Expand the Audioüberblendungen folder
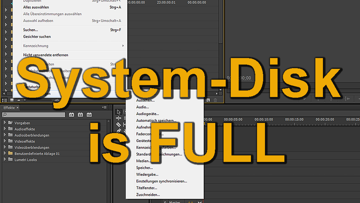Screen dimensions: 360x203 point(5,135)
